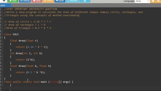161x91 pixels.
Task: Click the comment 'Area of triangle = 0.5 * b * h'
Action: (27, 28)
